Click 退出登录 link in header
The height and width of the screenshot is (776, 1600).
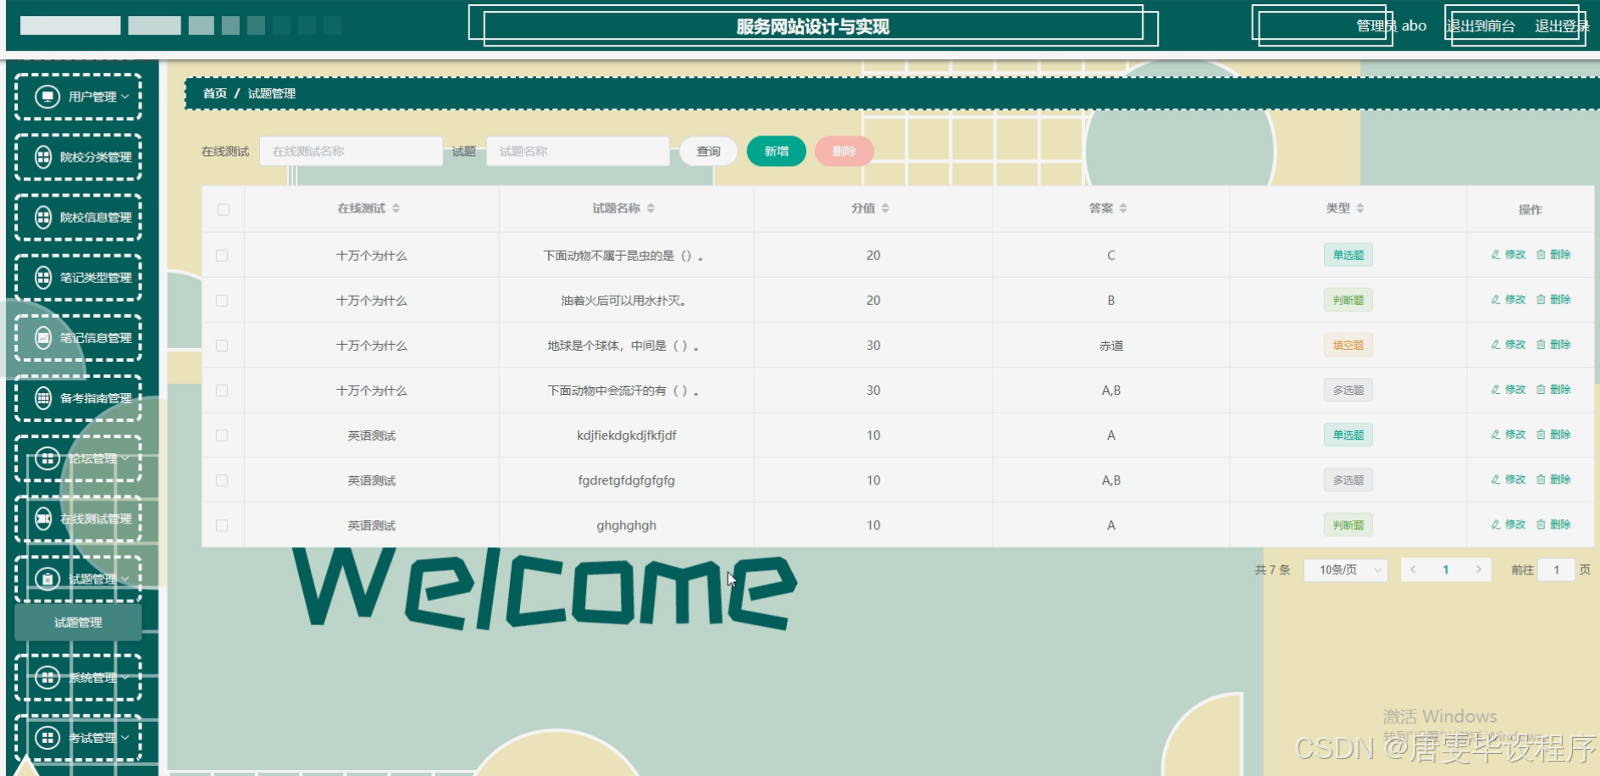[1562, 26]
